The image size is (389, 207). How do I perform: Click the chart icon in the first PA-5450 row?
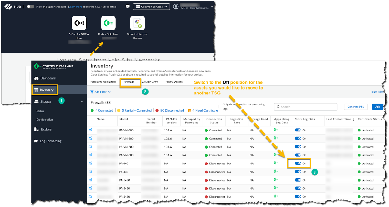pyautogui.click(x=90, y=180)
